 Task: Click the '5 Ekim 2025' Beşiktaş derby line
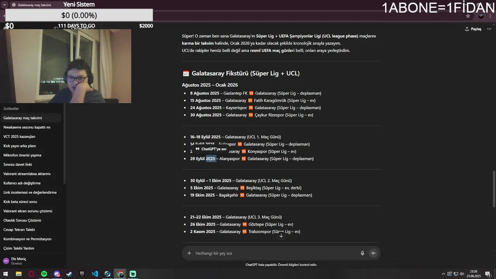coord(246,188)
